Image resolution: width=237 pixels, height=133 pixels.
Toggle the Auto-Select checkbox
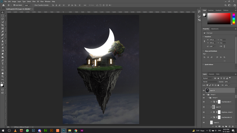click(x=14, y=5)
